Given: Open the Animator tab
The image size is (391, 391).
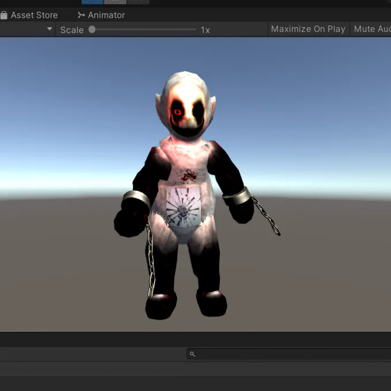Looking at the screenshot, I should coord(101,15).
